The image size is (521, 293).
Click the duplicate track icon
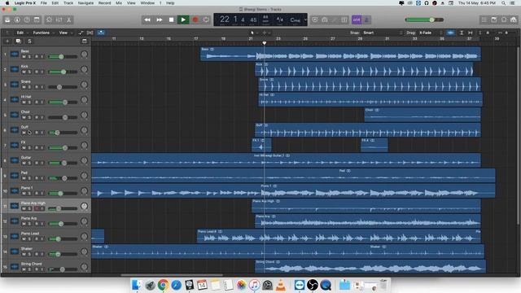click(x=18, y=42)
